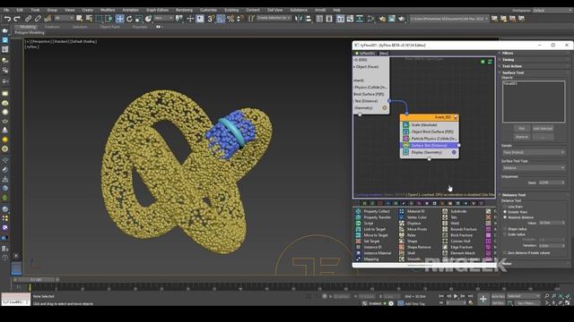574x322 pixels.
Task: Expand the Test Action rollout
Action: coord(512,66)
